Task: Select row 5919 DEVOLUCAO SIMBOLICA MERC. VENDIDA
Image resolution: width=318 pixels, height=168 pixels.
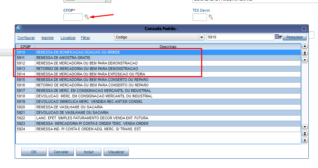Action: coord(158,101)
